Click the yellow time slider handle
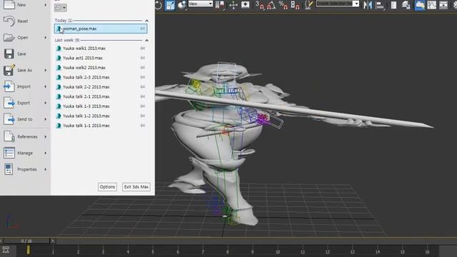 click(x=28, y=250)
